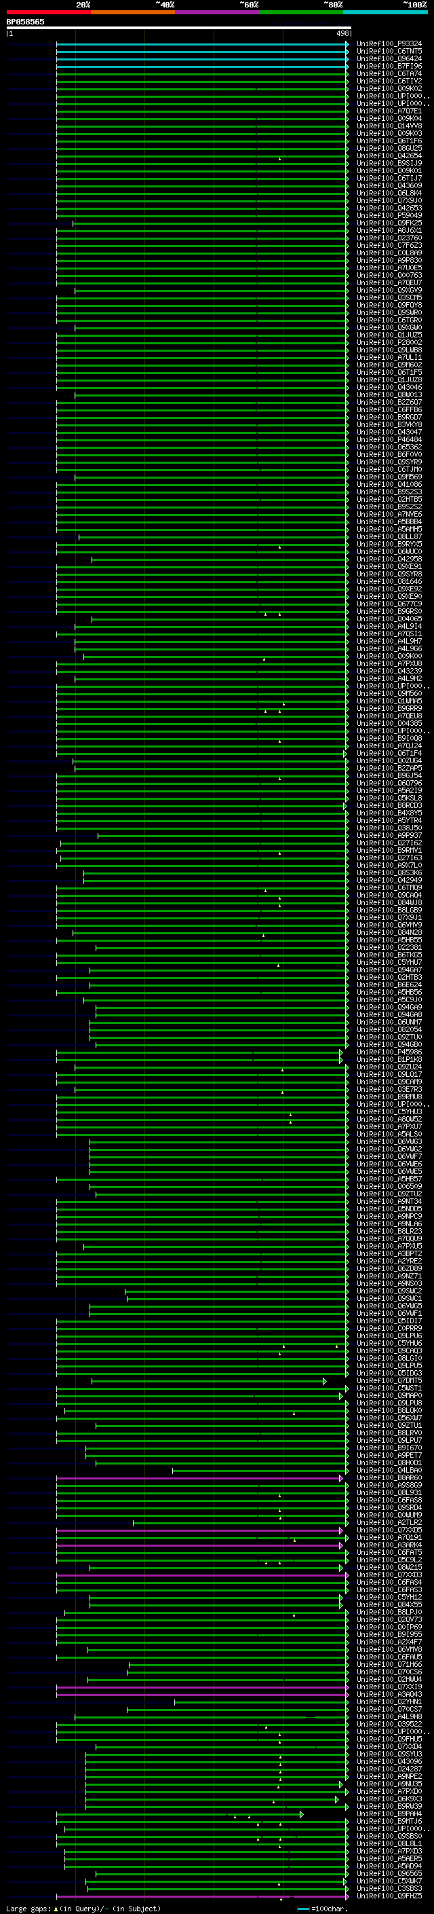Select the UniRef100_C7F6Z3 label
The width and height of the screenshot is (434, 1914).
click(389, 245)
